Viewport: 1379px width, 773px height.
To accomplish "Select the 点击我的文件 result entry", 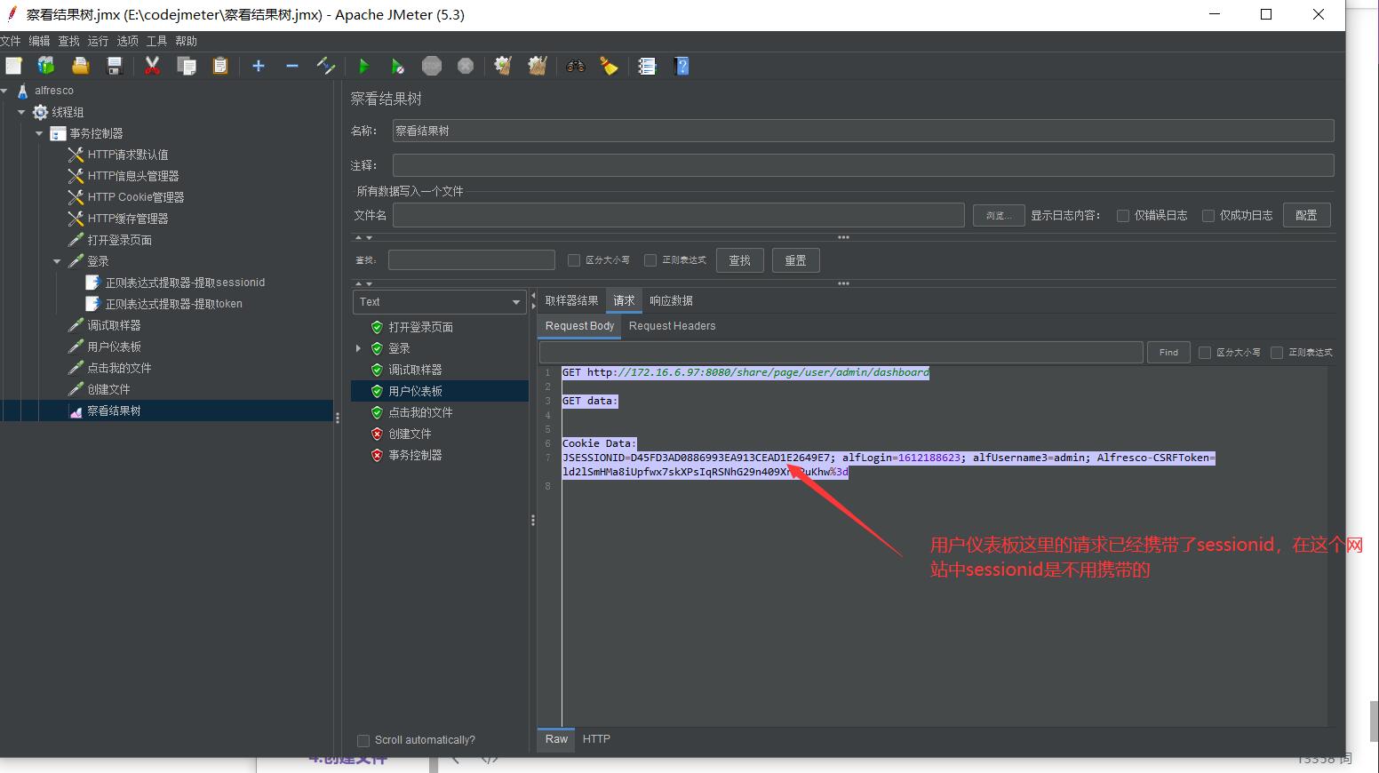I will click(x=419, y=412).
